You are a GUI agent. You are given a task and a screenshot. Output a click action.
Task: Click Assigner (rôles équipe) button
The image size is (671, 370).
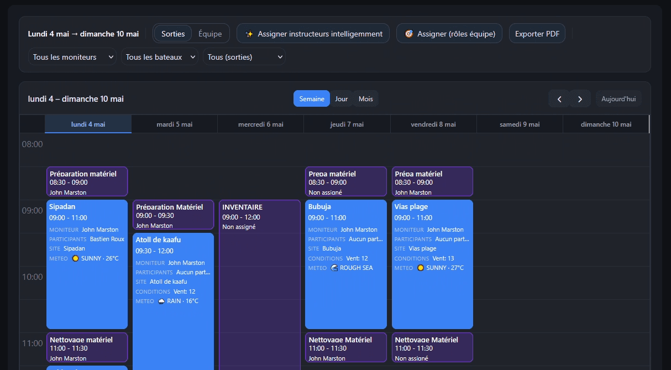tap(449, 34)
